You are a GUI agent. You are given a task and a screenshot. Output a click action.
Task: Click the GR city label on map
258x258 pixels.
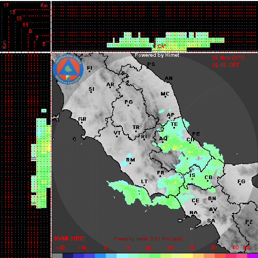(x=82, y=119)
